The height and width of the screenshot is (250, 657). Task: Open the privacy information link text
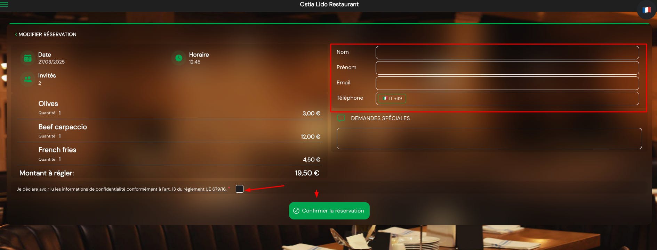click(122, 189)
